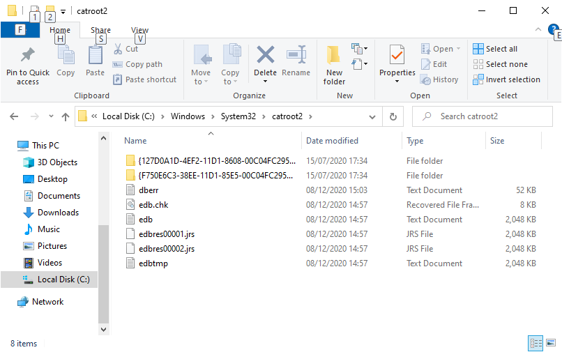The height and width of the screenshot is (352, 562).
Task: Click the Properties icon with checkmark
Action: click(397, 55)
